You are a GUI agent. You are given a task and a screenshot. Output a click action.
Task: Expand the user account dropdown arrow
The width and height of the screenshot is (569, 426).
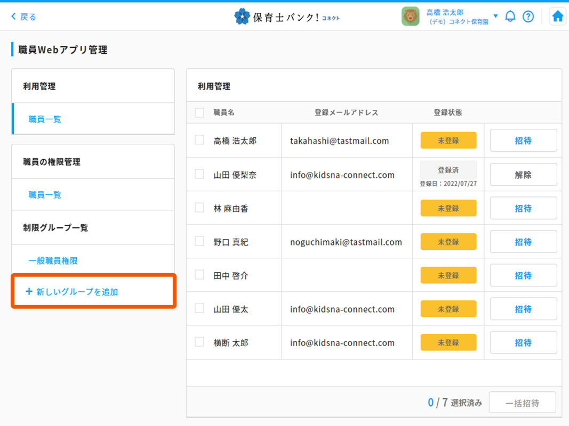pyautogui.click(x=495, y=16)
